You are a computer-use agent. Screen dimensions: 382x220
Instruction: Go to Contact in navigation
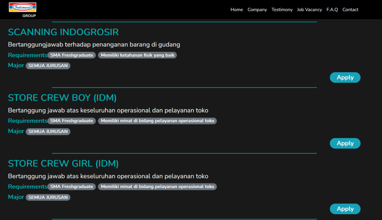(x=350, y=10)
